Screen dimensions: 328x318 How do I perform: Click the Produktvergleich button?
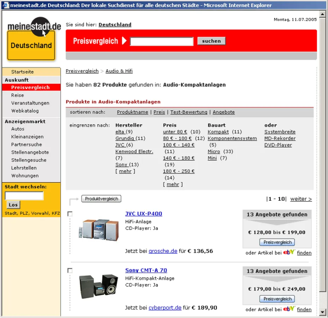click(101, 199)
